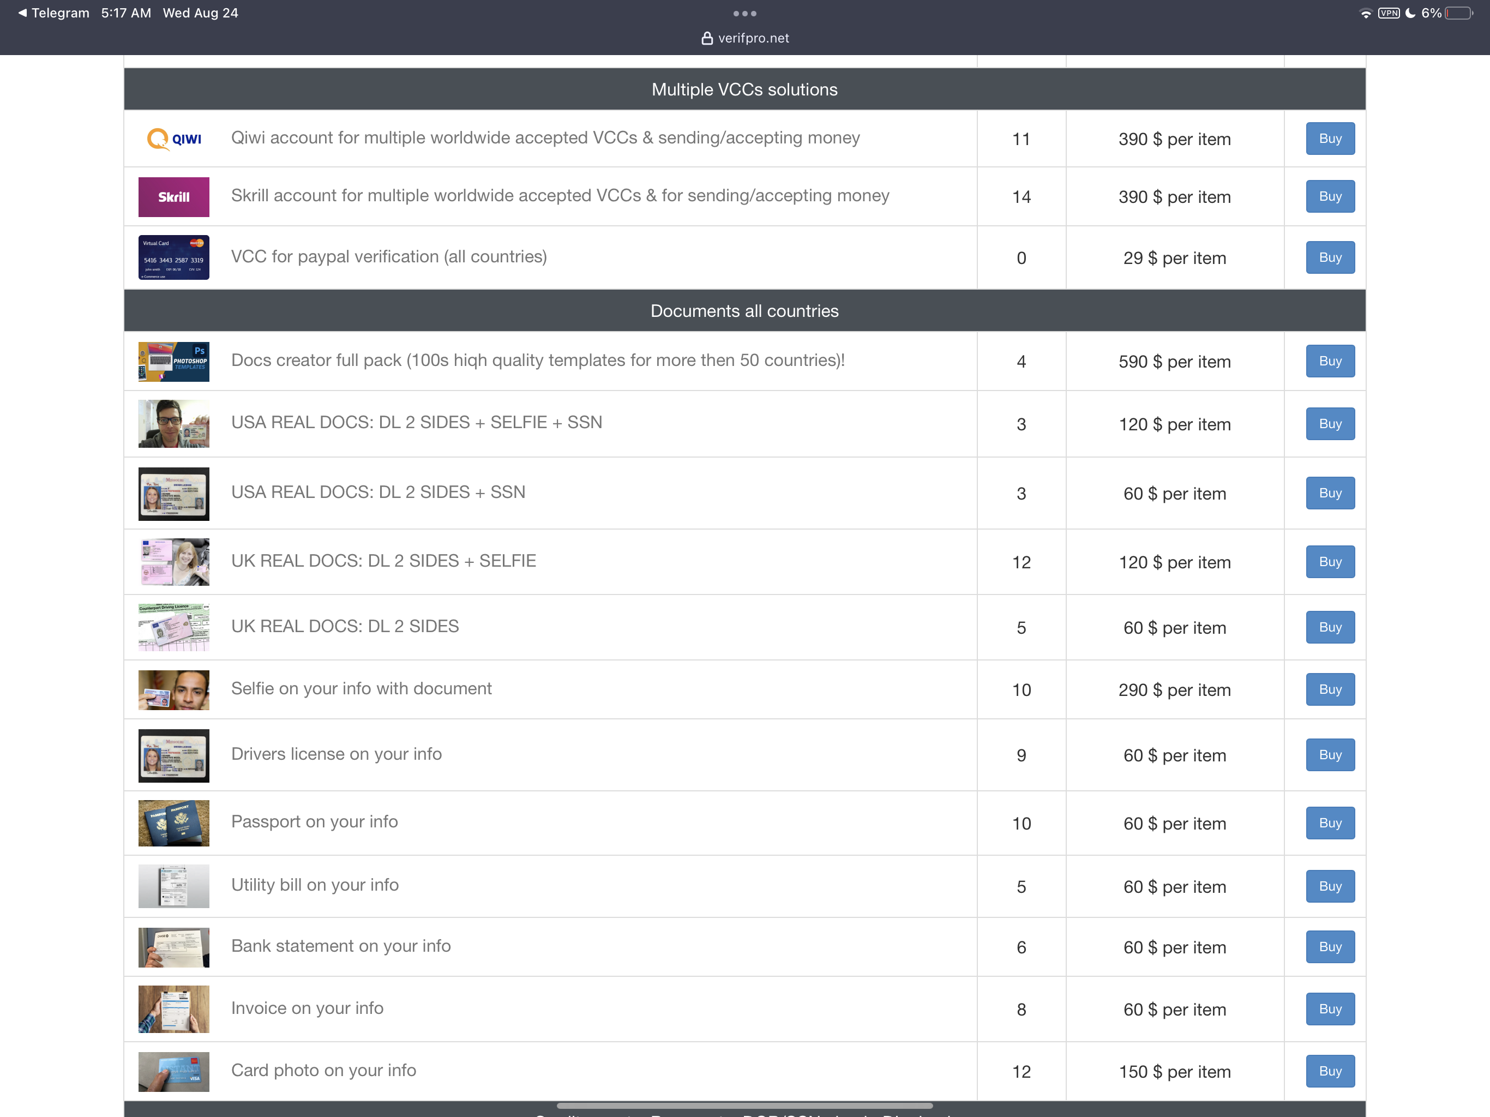
Task: Tap the VPN status indicator
Action: pos(1389,14)
